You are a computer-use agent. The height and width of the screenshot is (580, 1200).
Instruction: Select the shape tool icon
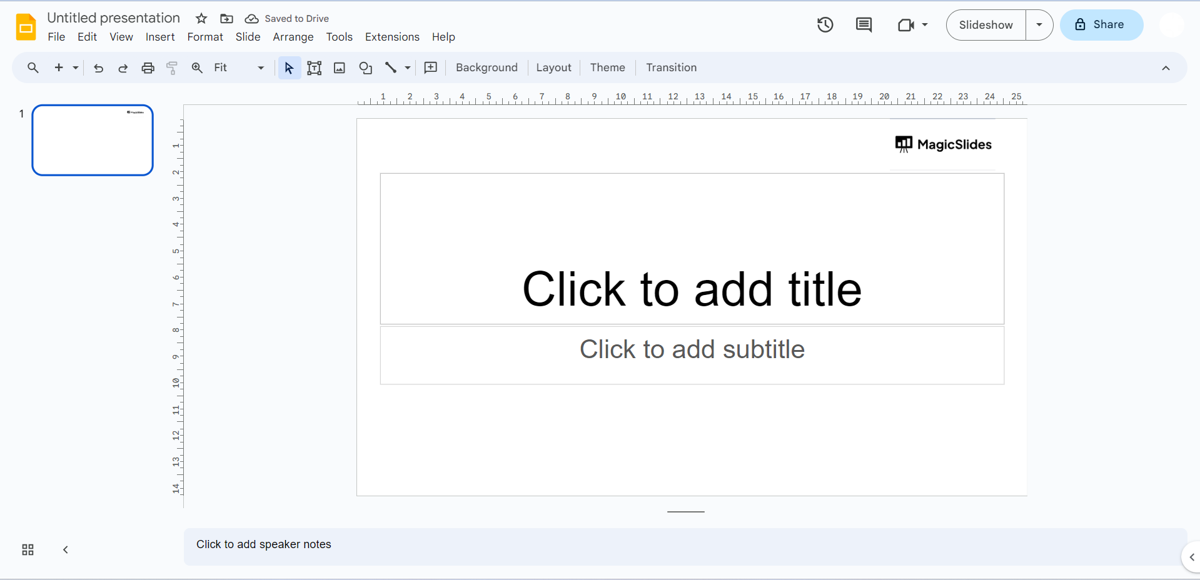[365, 68]
